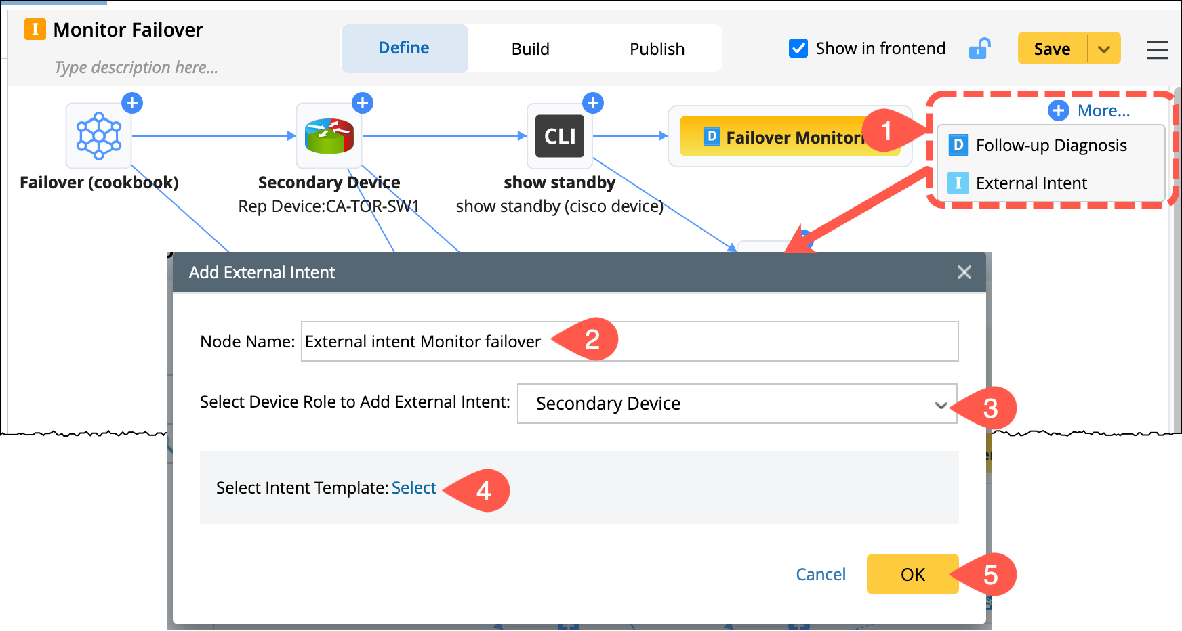Toggle the Show in frontend checkbox
This screenshot has width=1182, height=631.
coord(798,48)
